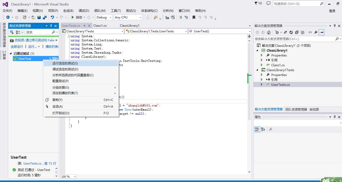
Task: Click the Show All Files icon
Action: 302,32
